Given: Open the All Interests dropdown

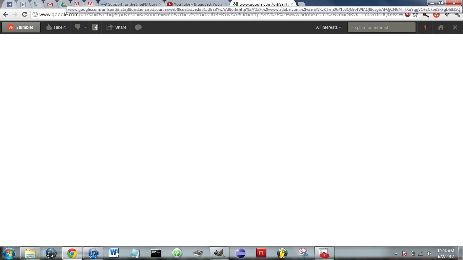Looking at the screenshot, I should coord(328,27).
